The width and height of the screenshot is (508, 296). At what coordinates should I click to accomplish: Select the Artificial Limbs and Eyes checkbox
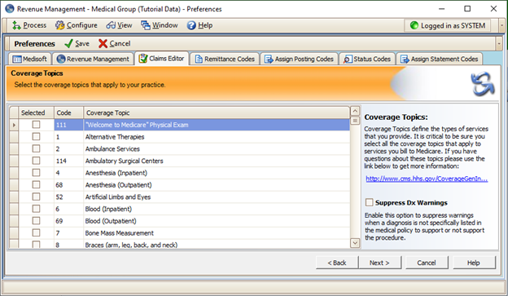(36, 197)
